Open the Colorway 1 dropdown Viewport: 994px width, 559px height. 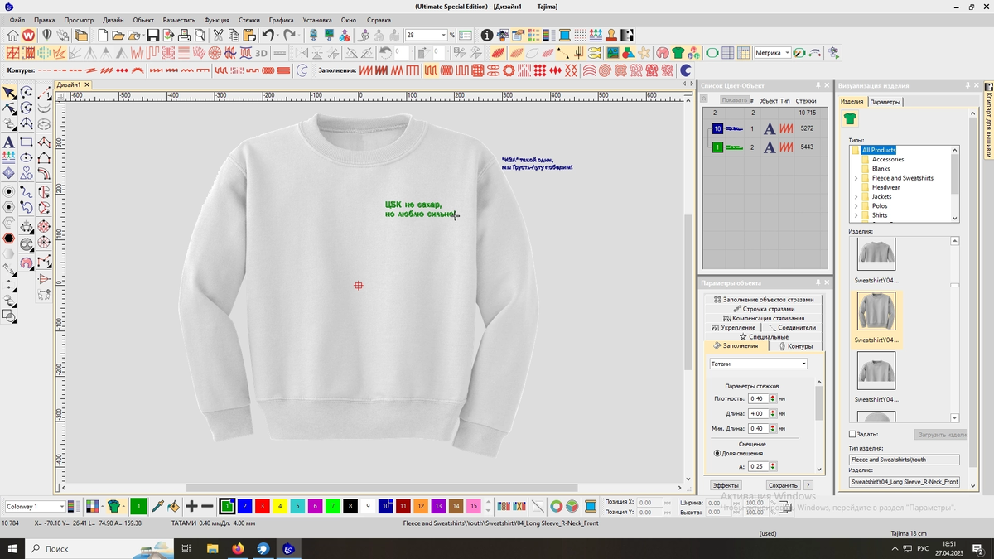(x=61, y=506)
